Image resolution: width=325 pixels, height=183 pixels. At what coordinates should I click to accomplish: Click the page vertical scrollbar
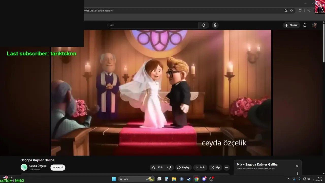point(324,43)
